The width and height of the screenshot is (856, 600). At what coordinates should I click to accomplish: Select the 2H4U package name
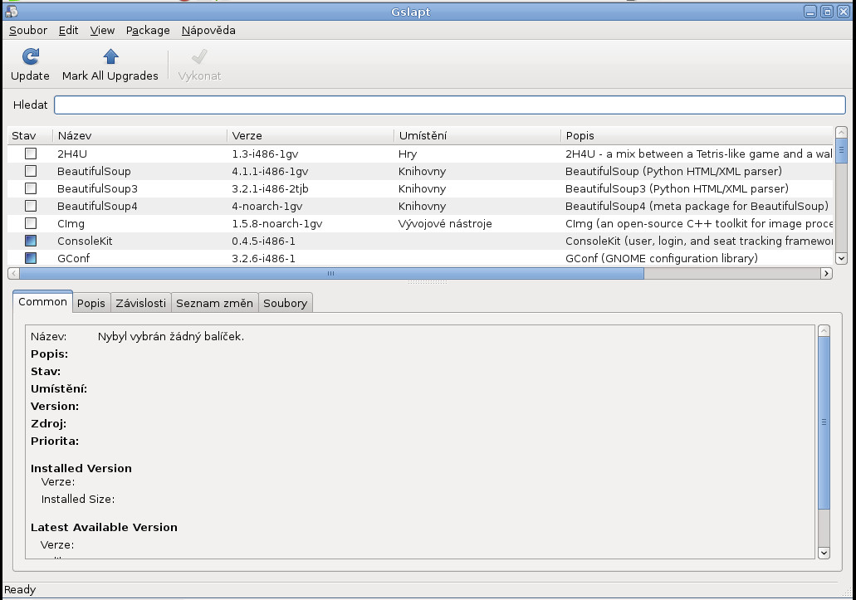pyautogui.click(x=72, y=154)
